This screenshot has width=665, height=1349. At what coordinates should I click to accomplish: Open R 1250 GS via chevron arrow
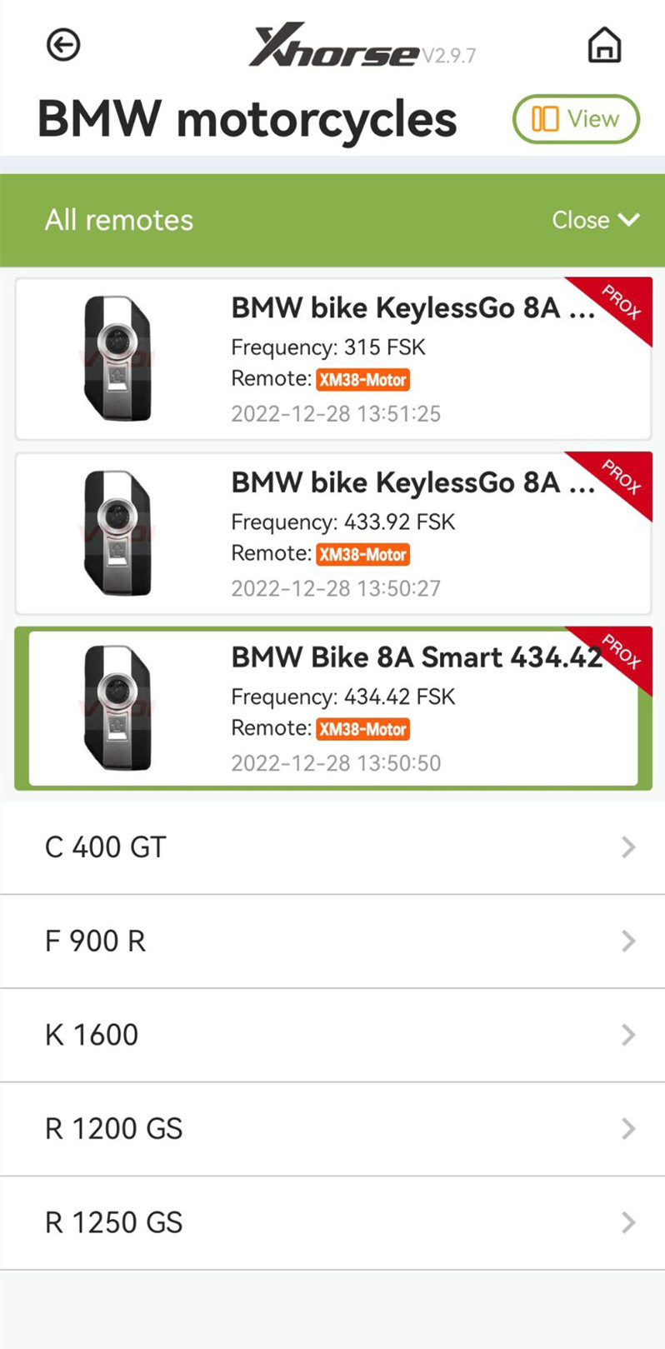coord(628,1223)
